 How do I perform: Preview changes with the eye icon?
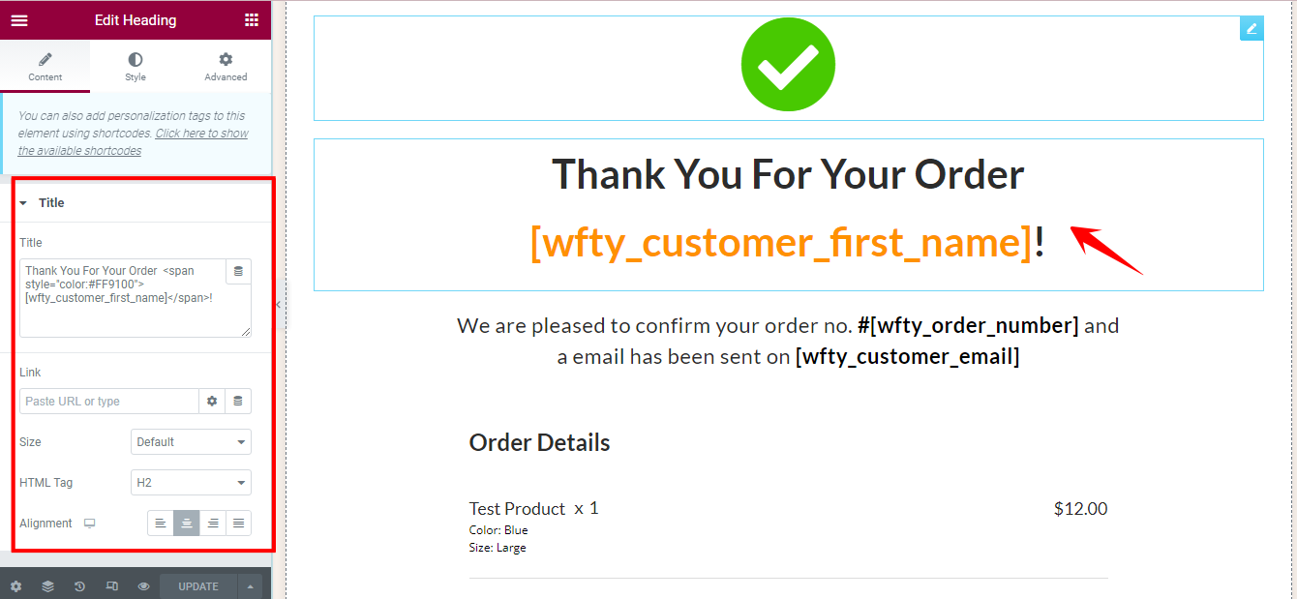pos(142,585)
